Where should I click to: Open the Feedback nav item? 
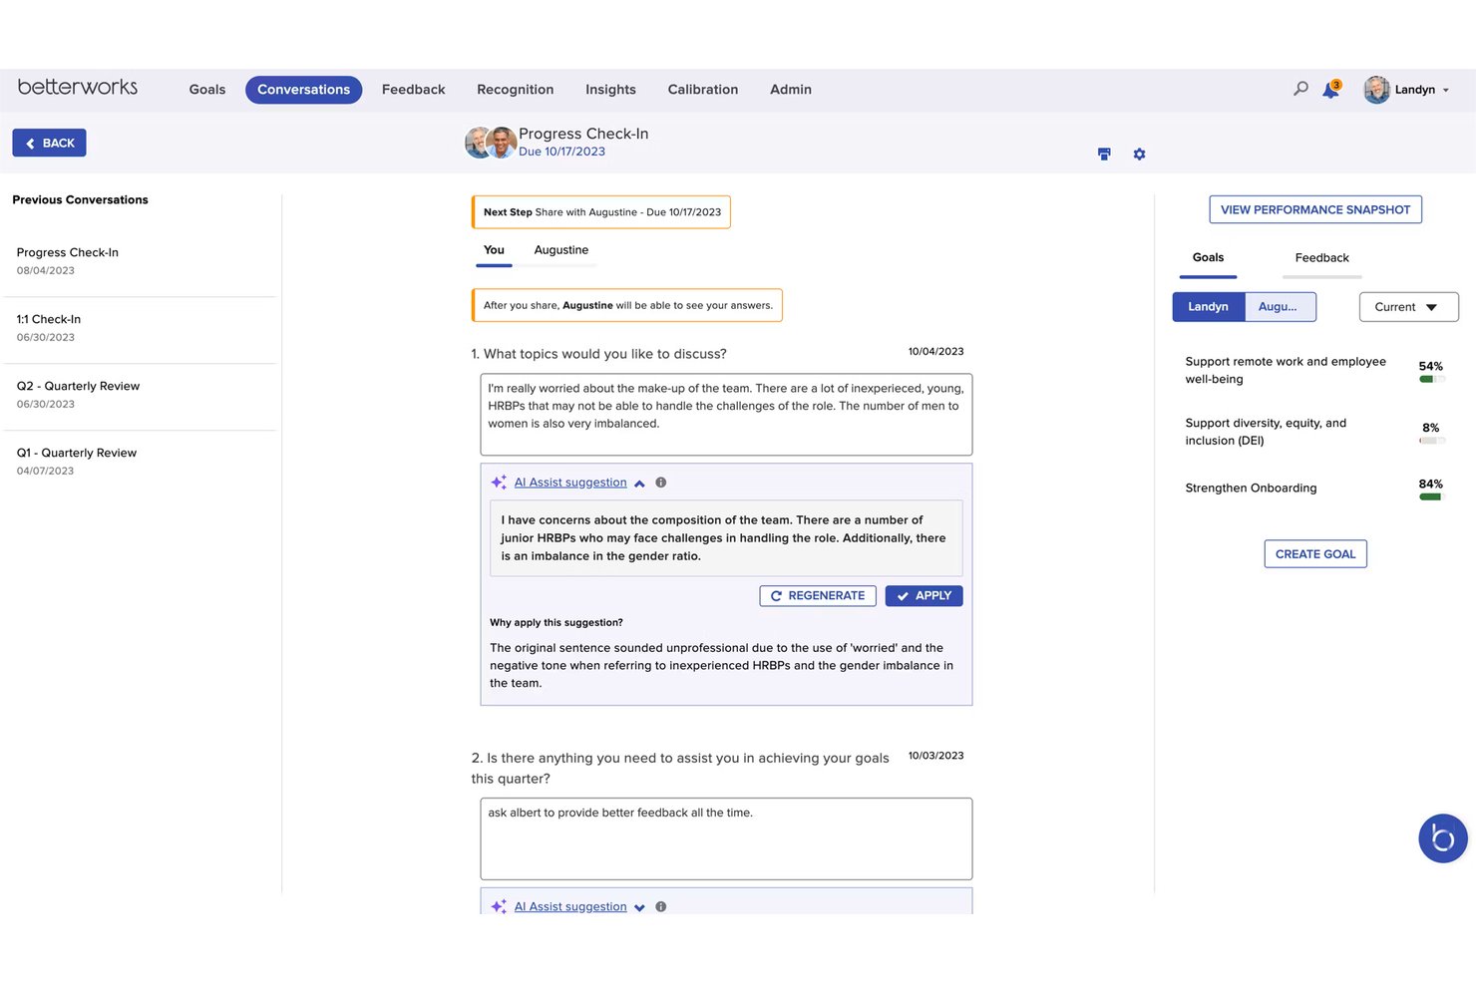click(413, 90)
